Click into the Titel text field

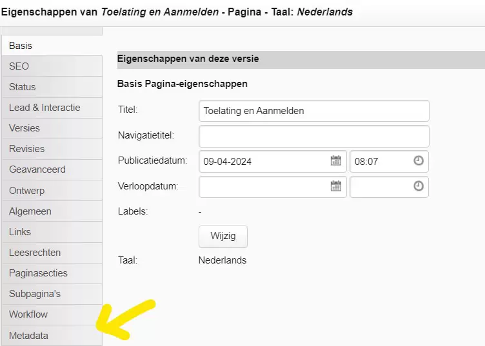[x=313, y=111]
